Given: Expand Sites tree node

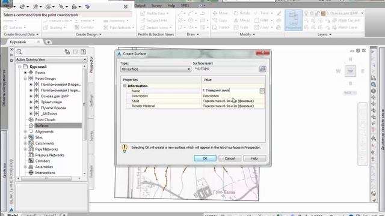Looking at the screenshot, I should pyautogui.click(x=25, y=137).
